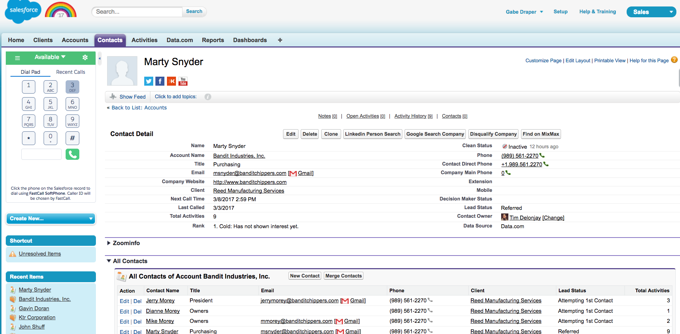This screenshot has width=680, height=334.
Task: Open the Create New dropdown
Action: pyautogui.click(x=51, y=218)
